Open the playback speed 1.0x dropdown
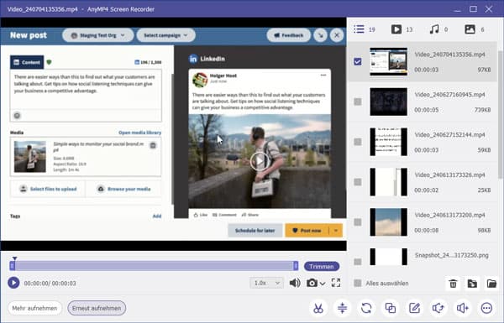 click(266, 283)
